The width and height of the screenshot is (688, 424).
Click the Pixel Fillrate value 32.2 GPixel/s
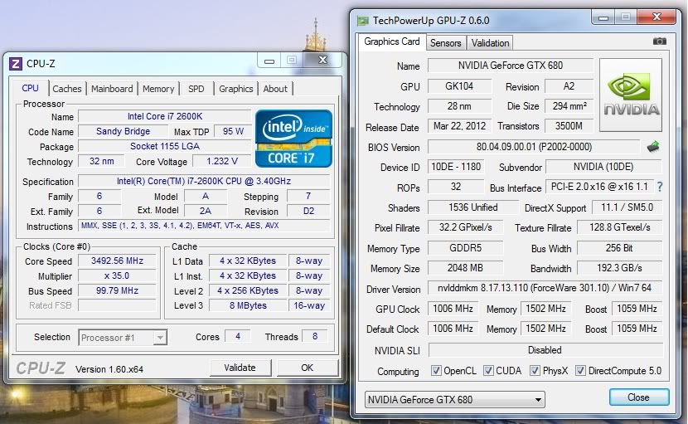(466, 227)
